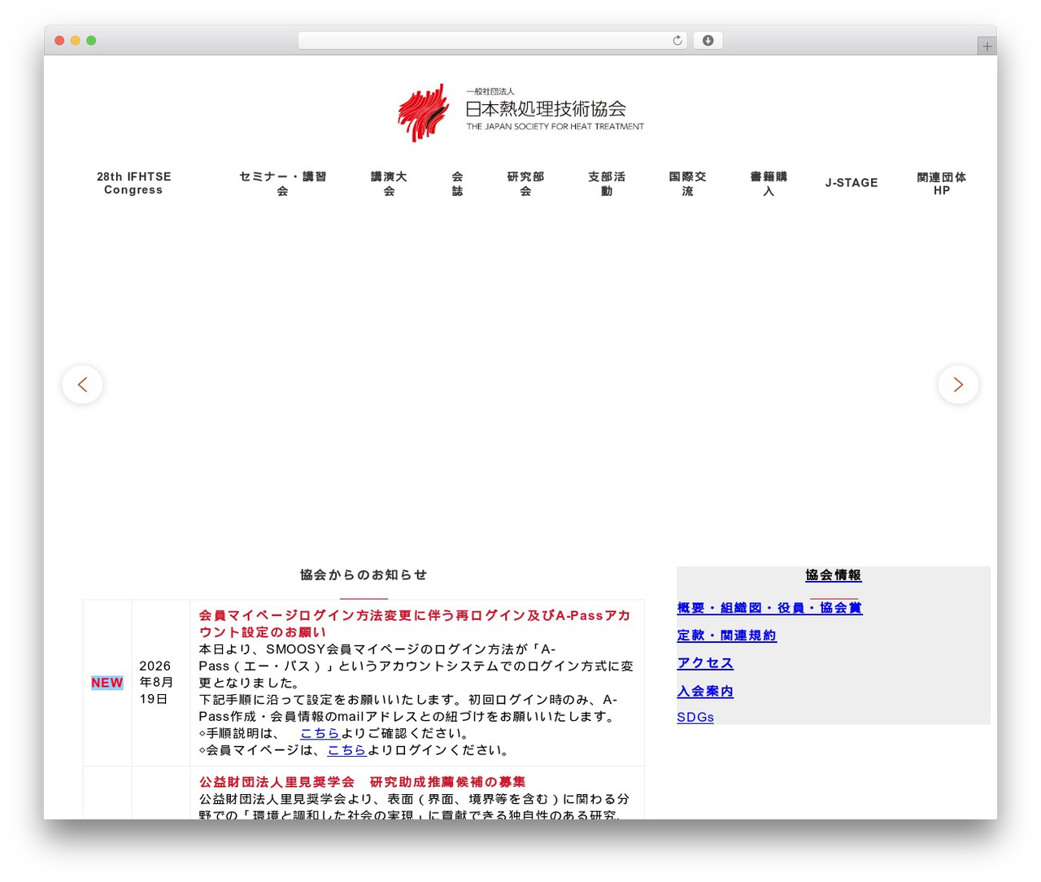Select the 講演大会 menu item
The height and width of the screenshot is (882, 1041).
(x=389, y=183)
